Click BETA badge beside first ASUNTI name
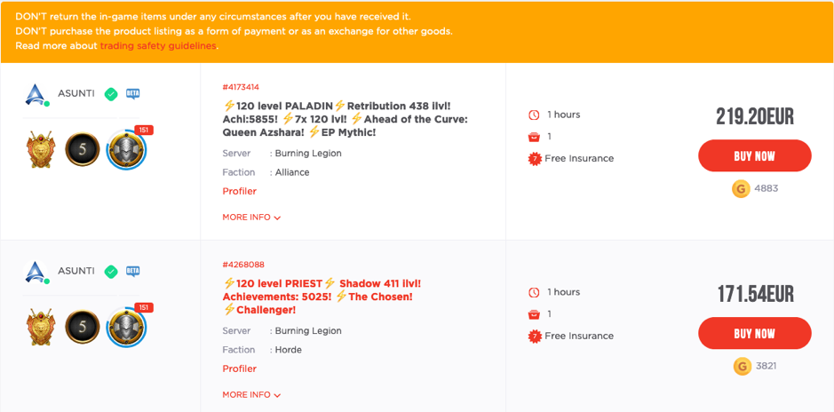The height and width of the screenshot is (412, 834). 132,94
